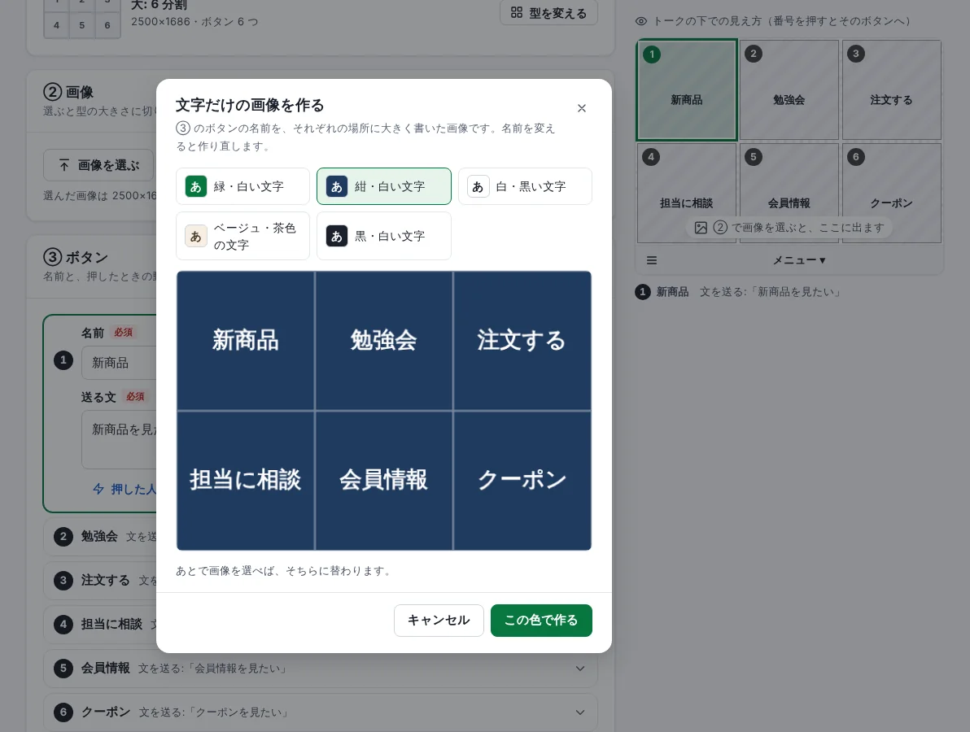Viewport: 970px width, 732px height.
Task: Select preview cell 6 クーポン
Action: pos(891,193)
